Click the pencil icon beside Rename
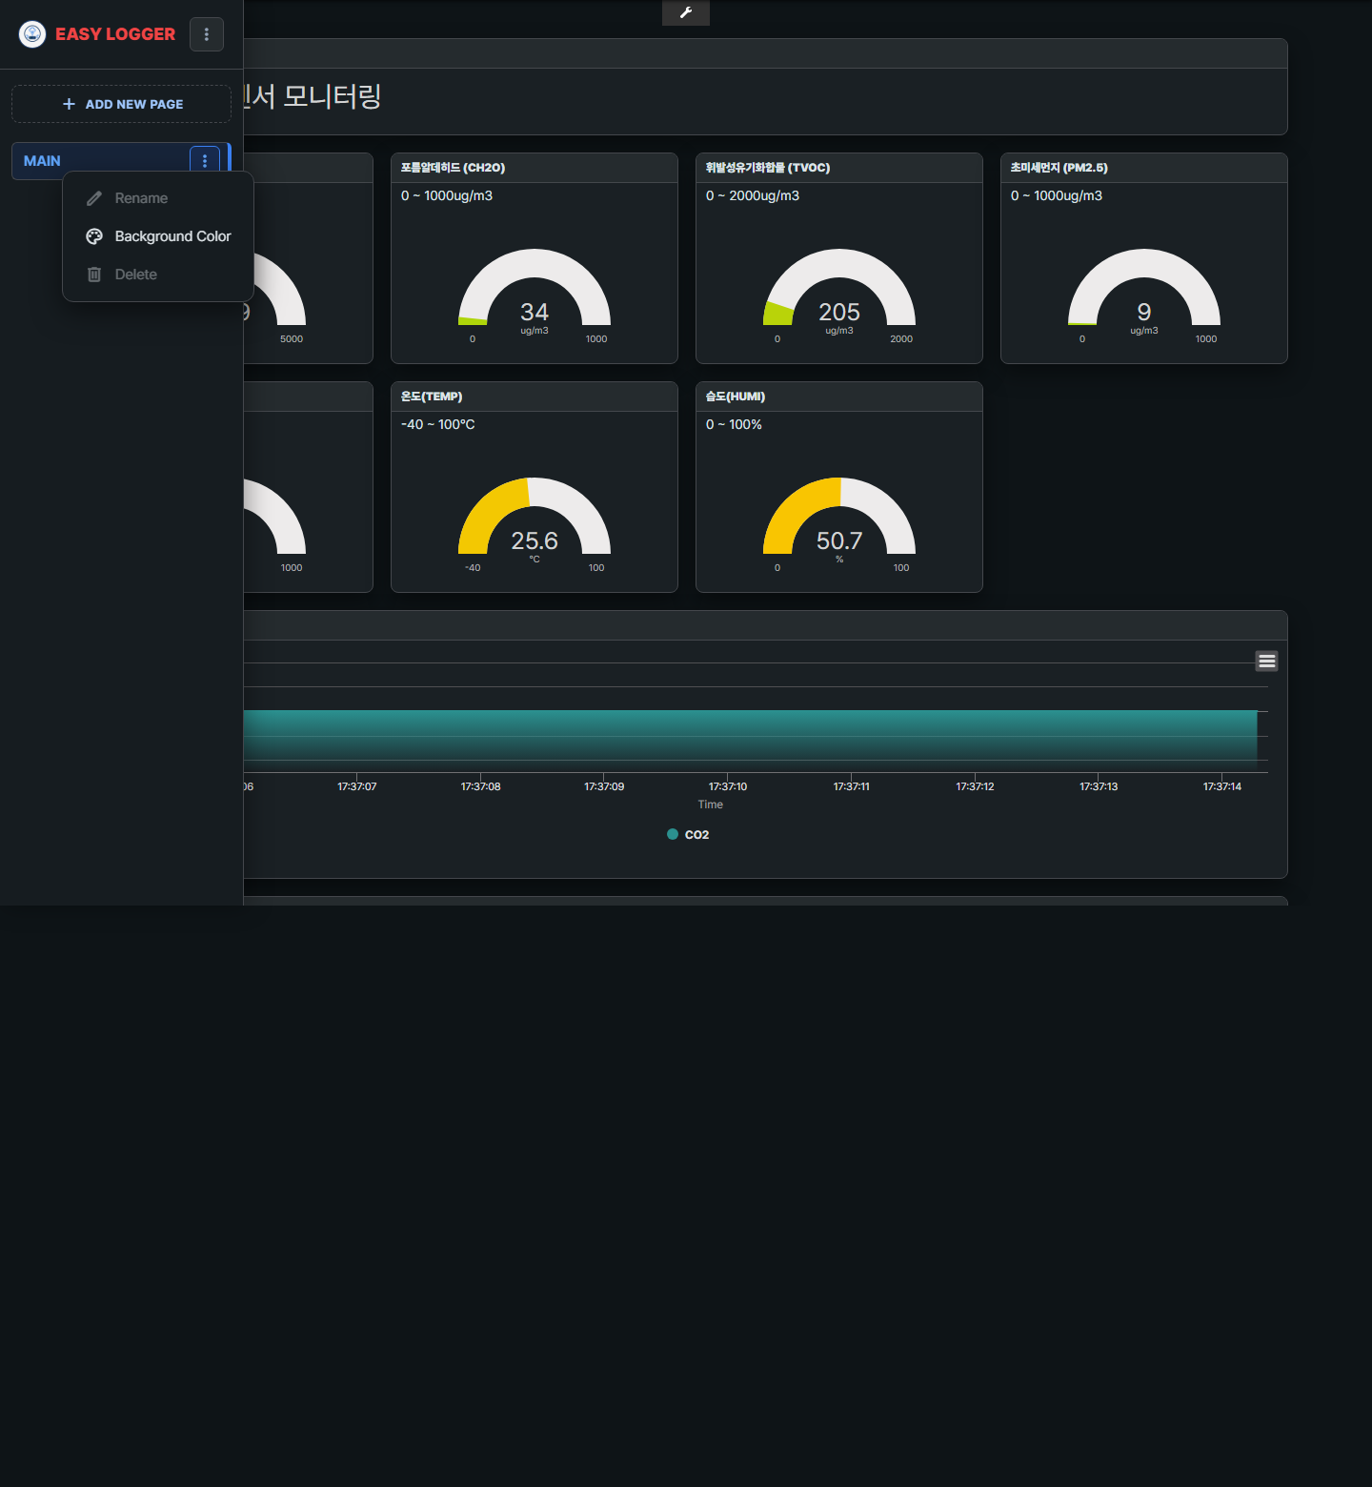 pos(94,198)
